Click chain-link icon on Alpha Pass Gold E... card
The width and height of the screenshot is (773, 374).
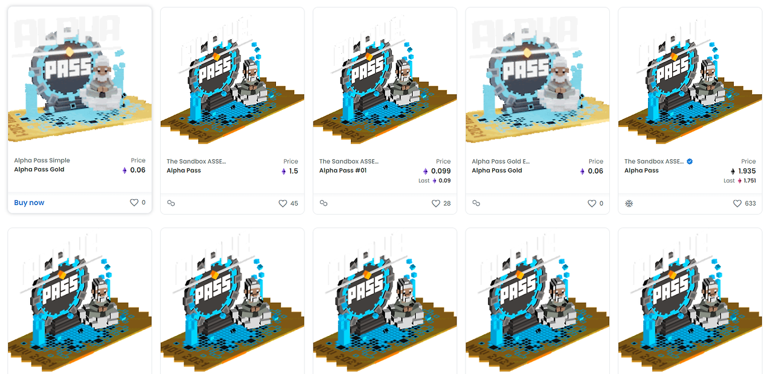(x=476, y=203)
